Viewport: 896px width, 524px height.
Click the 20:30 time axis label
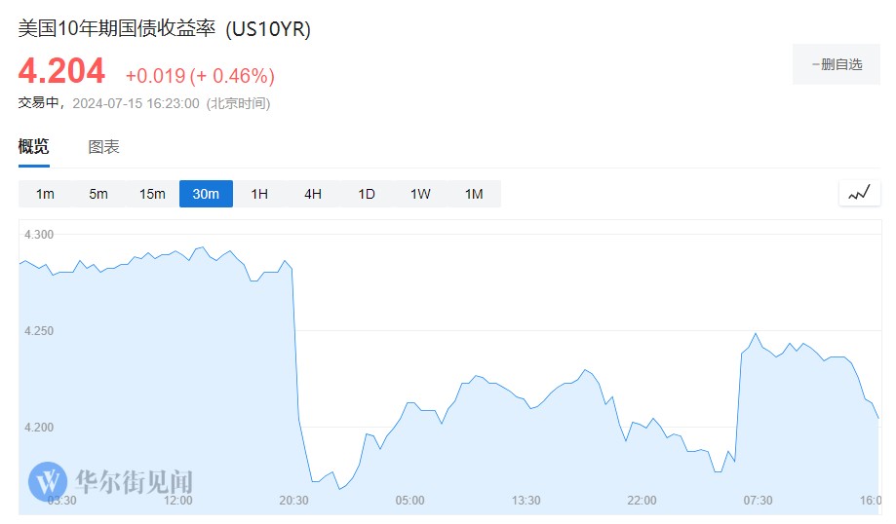pos(293,501)
